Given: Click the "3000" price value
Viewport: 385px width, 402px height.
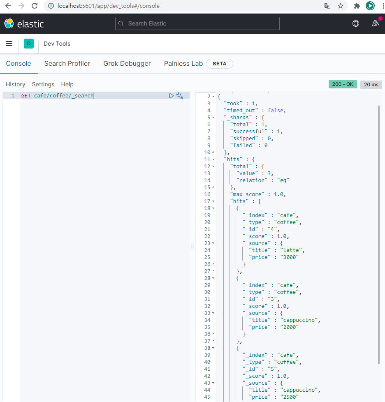Looking at the screenshot, I should (x=289, y=257).
